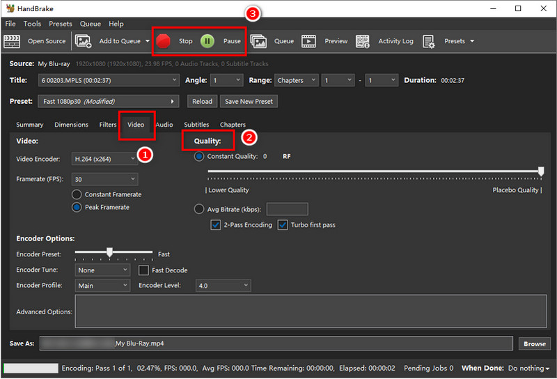Open the Title selection dropdown

click(x=109, y=80)
